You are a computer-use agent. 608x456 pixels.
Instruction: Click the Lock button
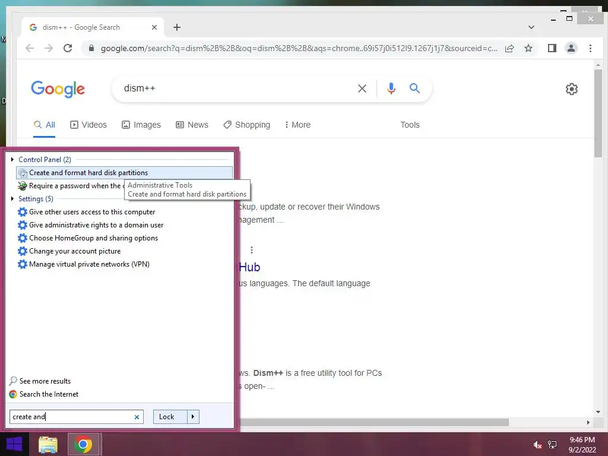pos(170,417)
